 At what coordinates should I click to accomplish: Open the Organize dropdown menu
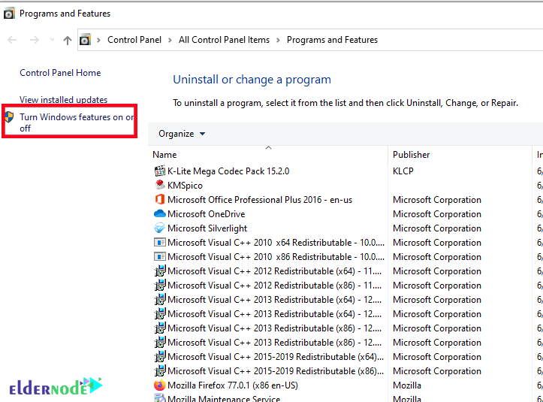(x=182, y=134)
